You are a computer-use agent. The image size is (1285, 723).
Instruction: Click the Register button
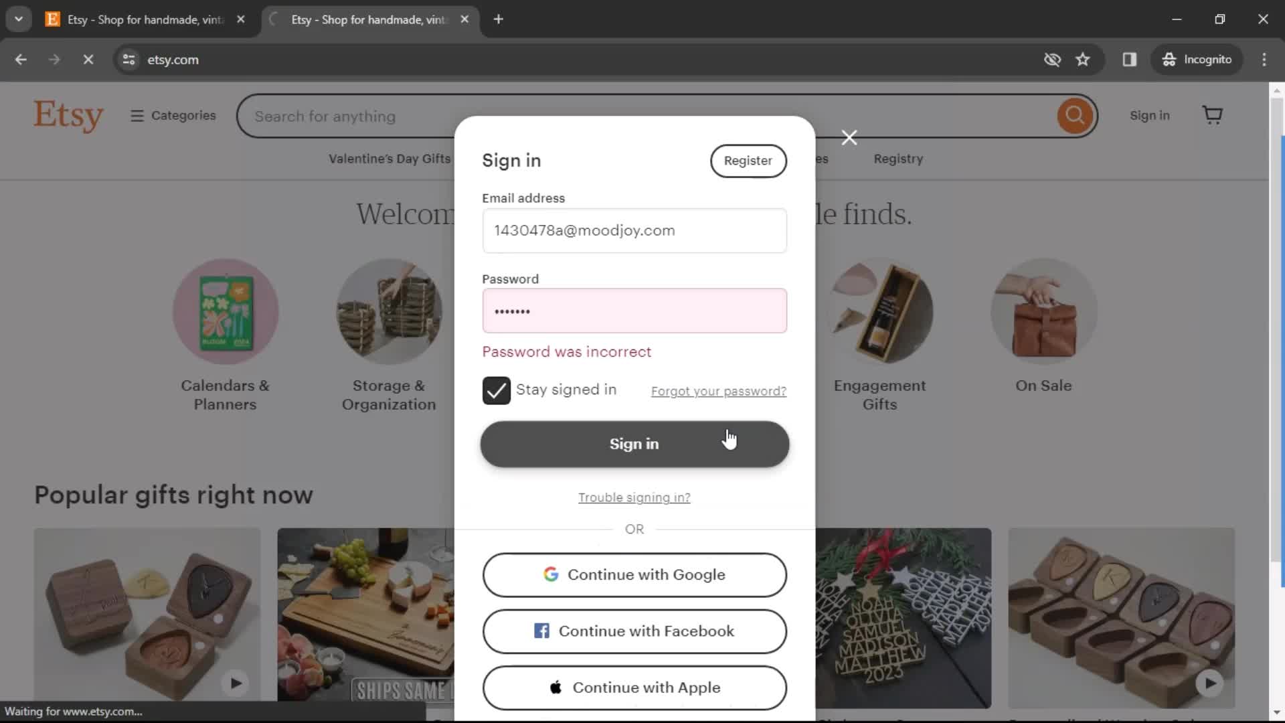[x=748, y=161]
